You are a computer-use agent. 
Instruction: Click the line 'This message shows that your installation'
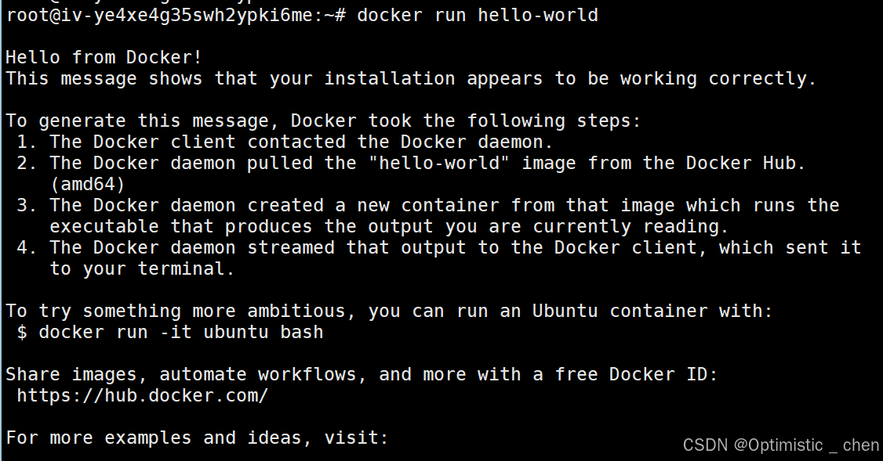click(411, 79)
